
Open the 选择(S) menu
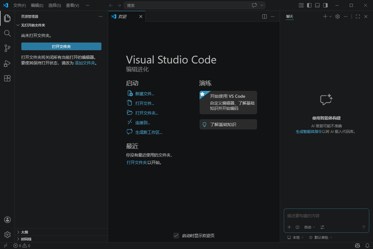(55, 5)
